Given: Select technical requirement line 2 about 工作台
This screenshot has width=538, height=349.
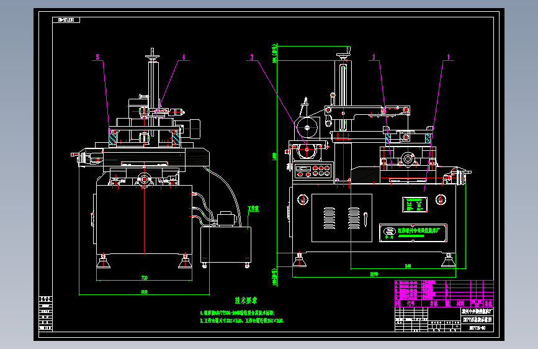Looking at the screenshot, I should [x=241, y=321].
